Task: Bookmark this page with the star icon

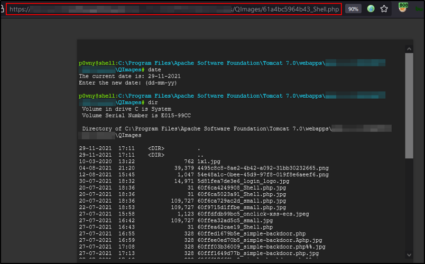Action: pyautogui.click(x=384, y=9)
